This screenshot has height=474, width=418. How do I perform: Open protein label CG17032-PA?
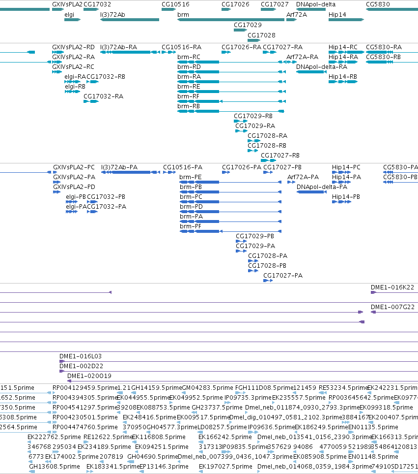pos(107,206)
